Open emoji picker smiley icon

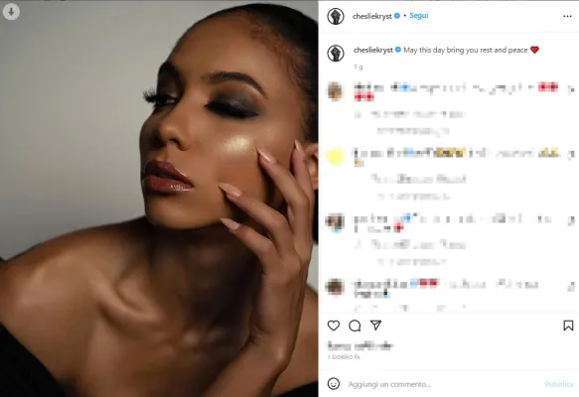334,384
